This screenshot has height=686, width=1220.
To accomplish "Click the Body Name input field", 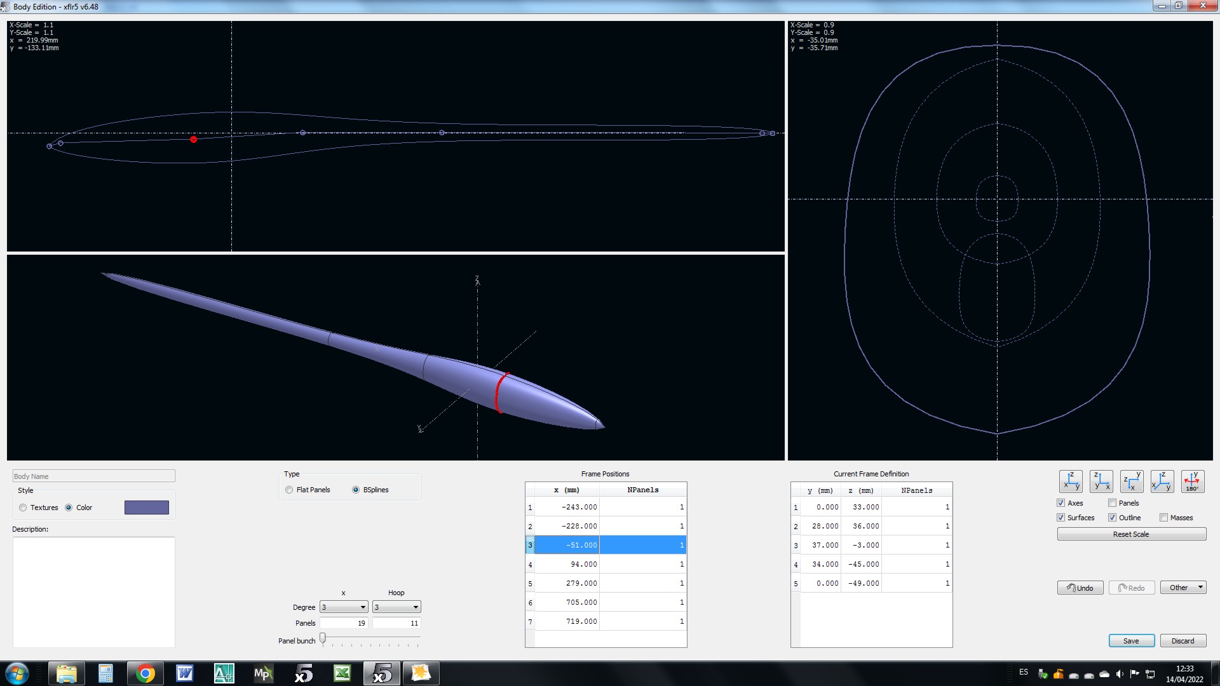I will 93,476.
